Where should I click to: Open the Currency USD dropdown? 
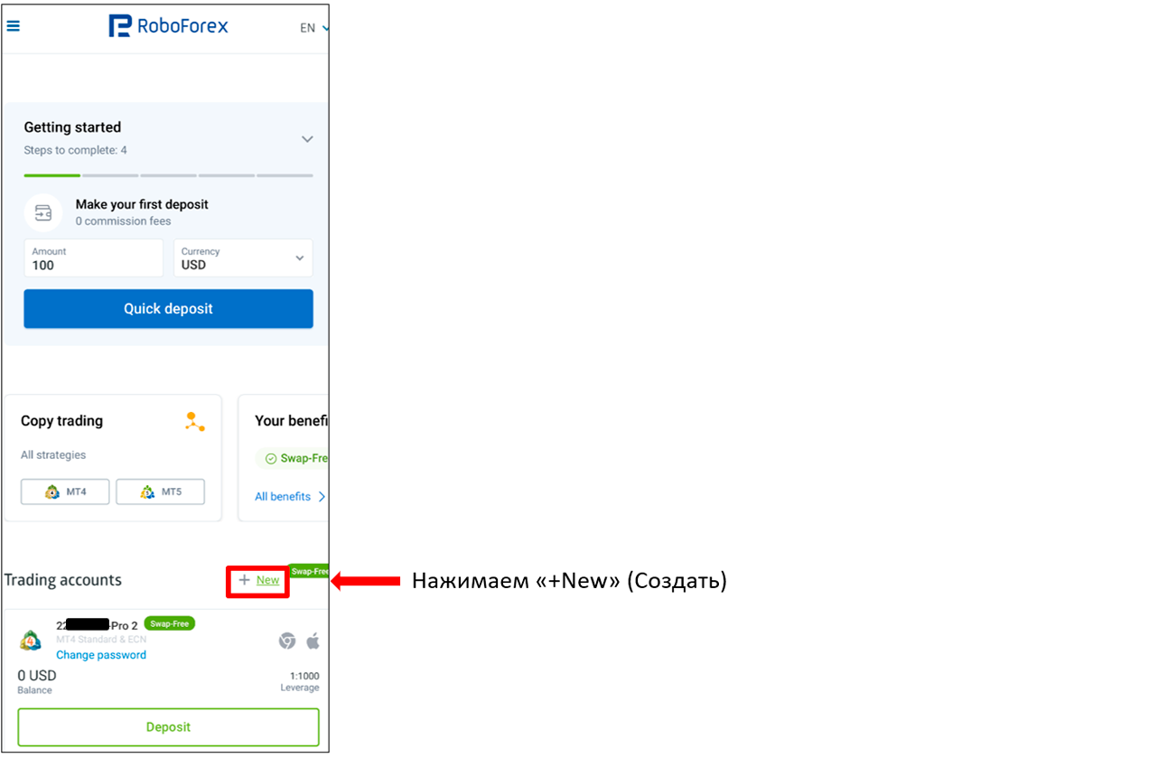click(x=243, y=258)
